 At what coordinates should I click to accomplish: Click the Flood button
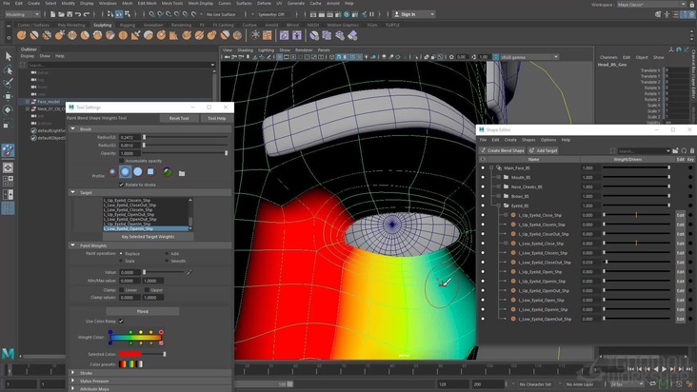tap(143, 311)
